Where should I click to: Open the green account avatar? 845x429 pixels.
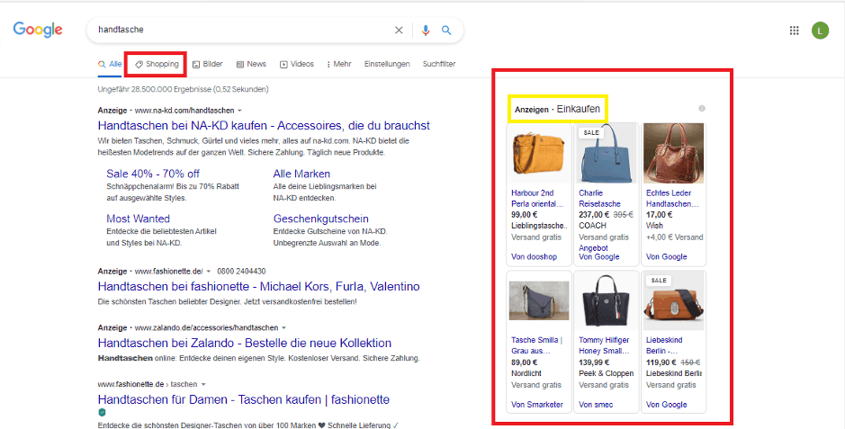tap(820, 31)
